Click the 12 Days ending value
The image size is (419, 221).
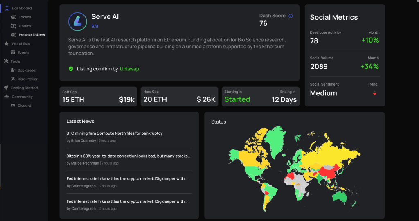pyautogui.click(x=284, y=100)
